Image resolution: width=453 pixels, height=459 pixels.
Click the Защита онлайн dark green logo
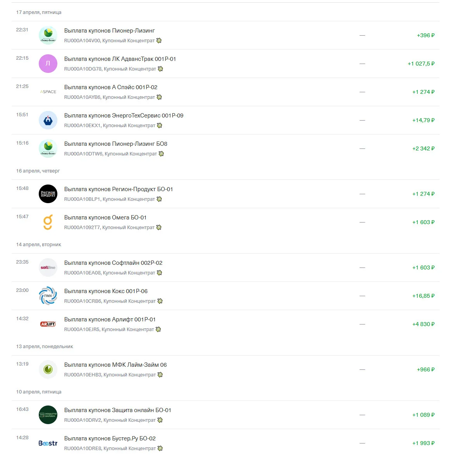click(48, 415)
